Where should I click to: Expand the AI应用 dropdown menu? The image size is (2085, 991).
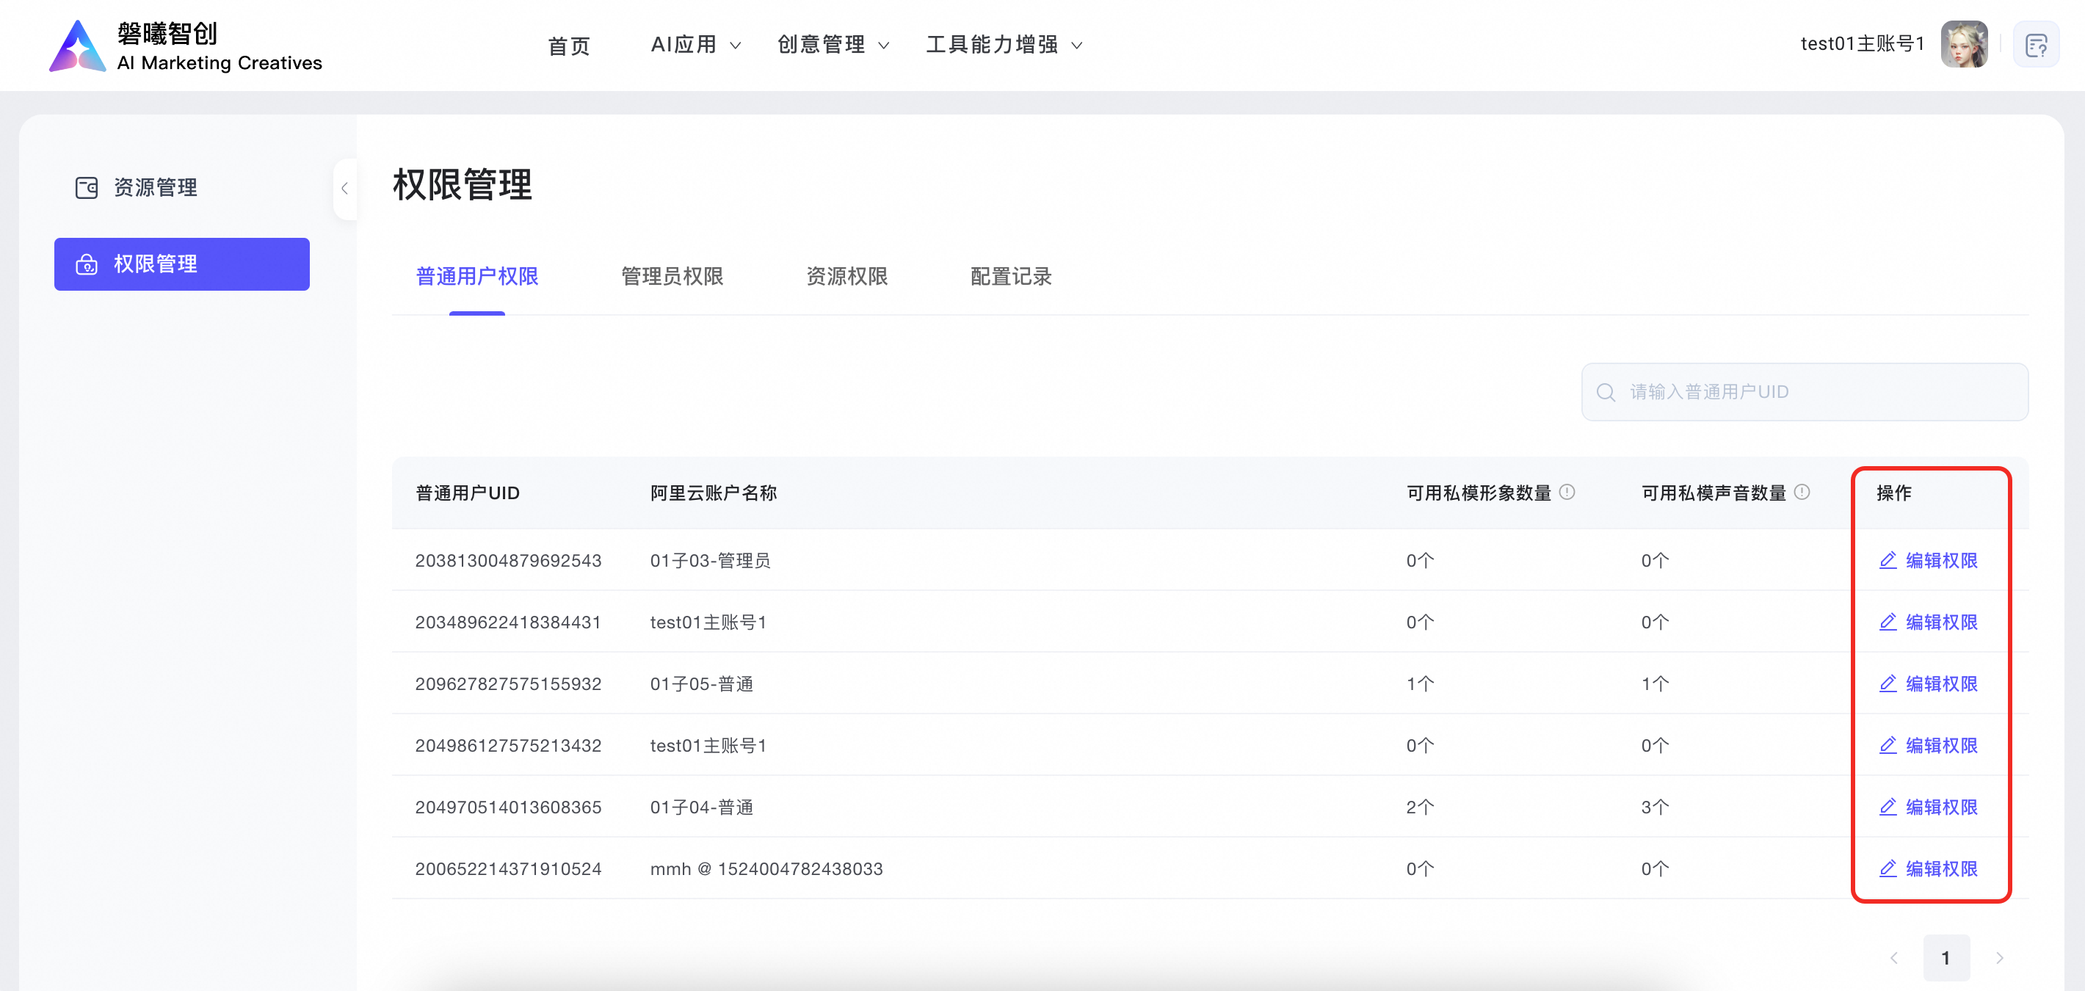click(695, 45)
